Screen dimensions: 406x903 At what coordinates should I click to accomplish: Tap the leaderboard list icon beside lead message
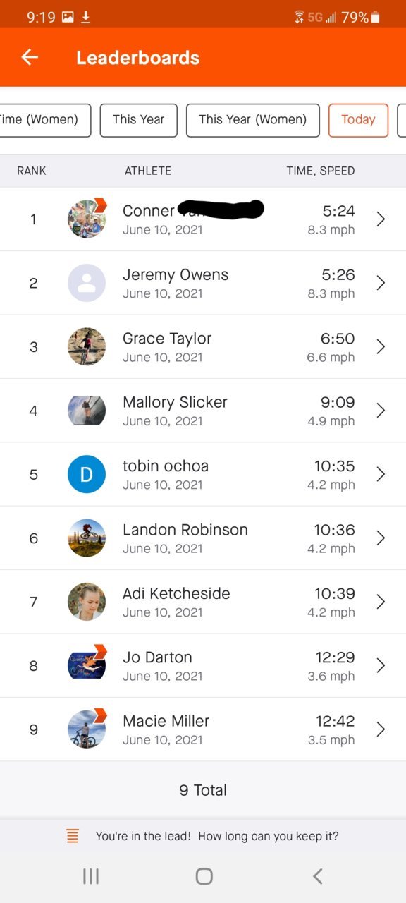click(x=73, y=837)
